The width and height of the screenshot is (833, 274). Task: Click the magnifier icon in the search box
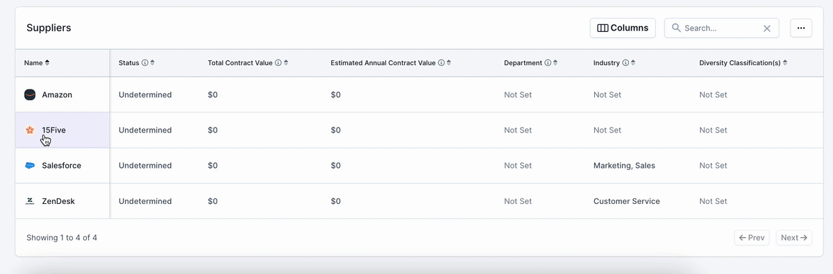676,28
